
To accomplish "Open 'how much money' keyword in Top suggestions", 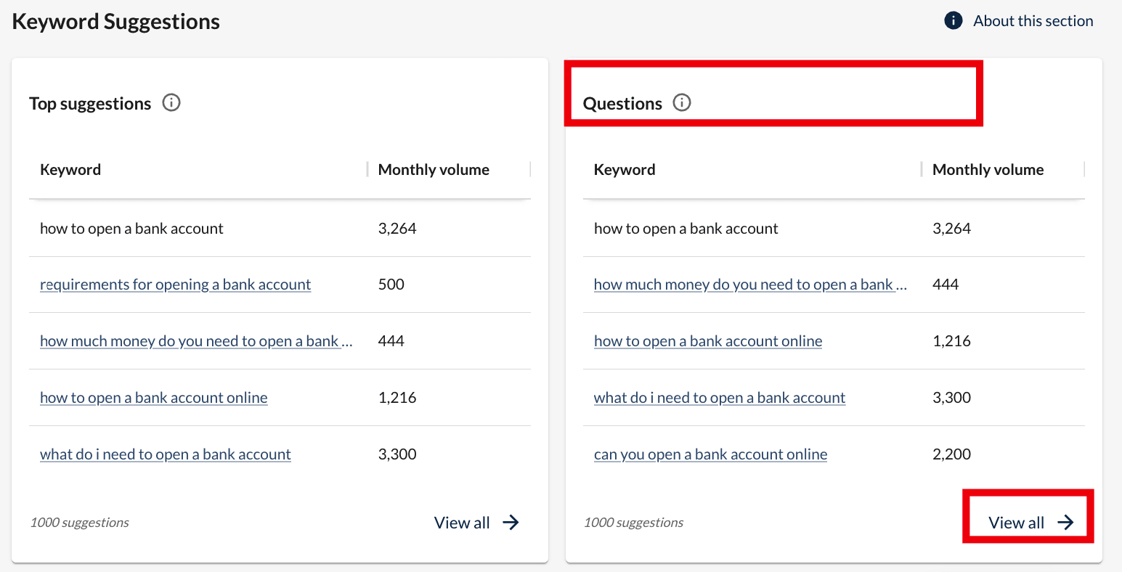I will point(196,341).
